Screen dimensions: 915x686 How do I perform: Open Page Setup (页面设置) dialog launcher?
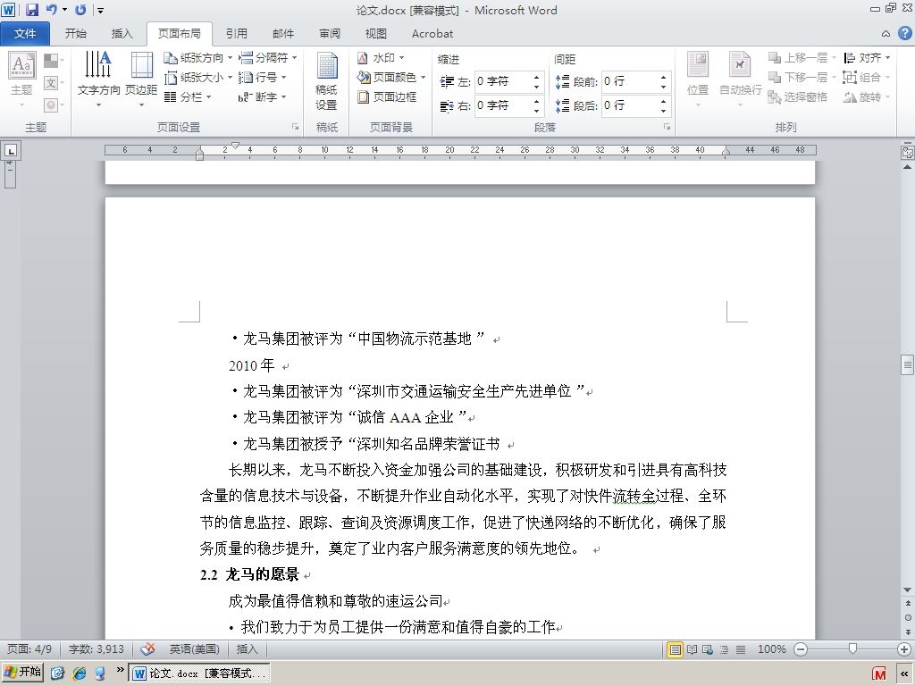point(295,127)
